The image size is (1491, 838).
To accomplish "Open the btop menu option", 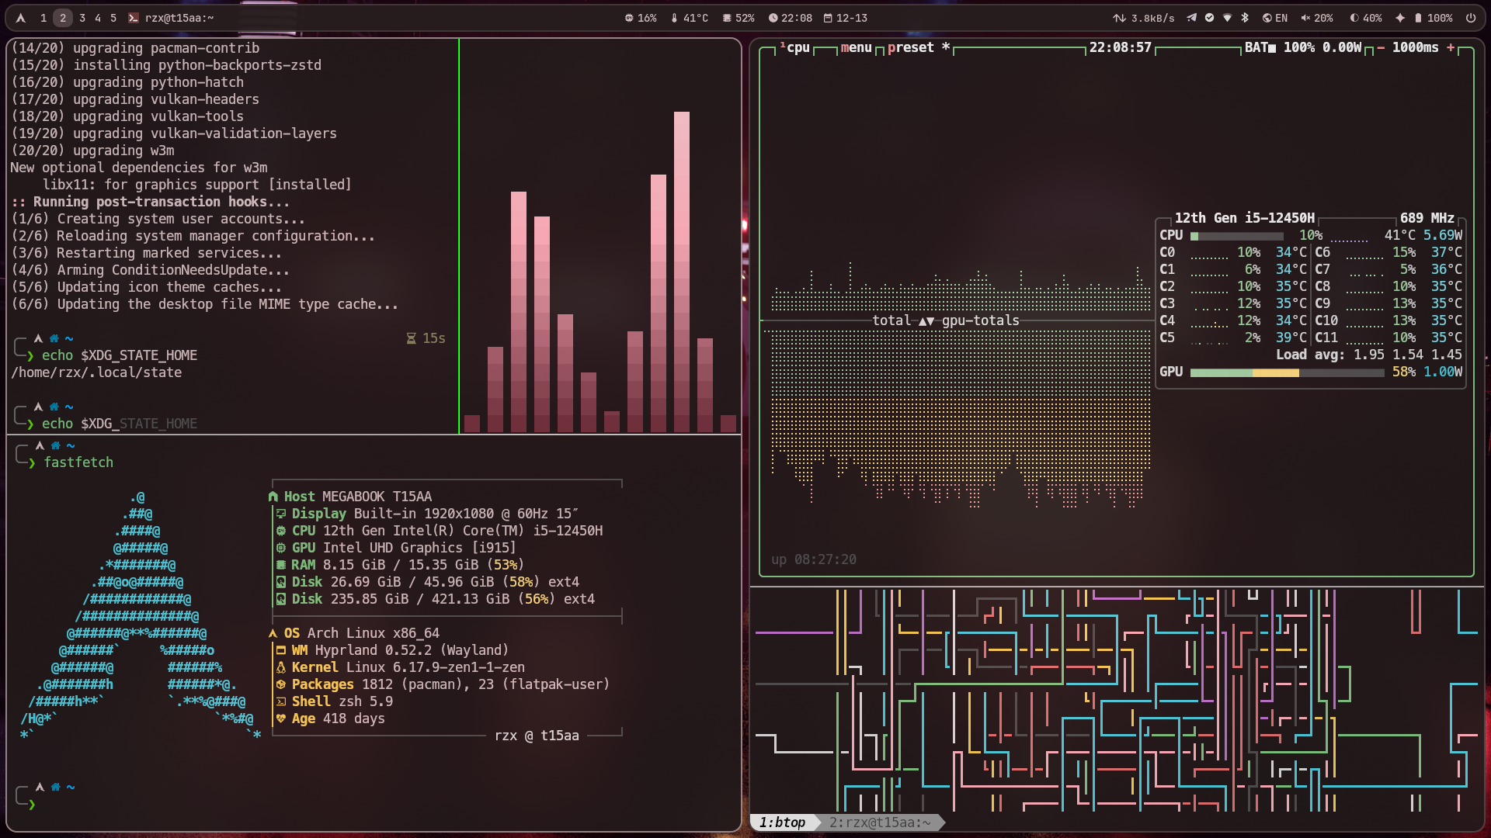I will tap(856, 48).
